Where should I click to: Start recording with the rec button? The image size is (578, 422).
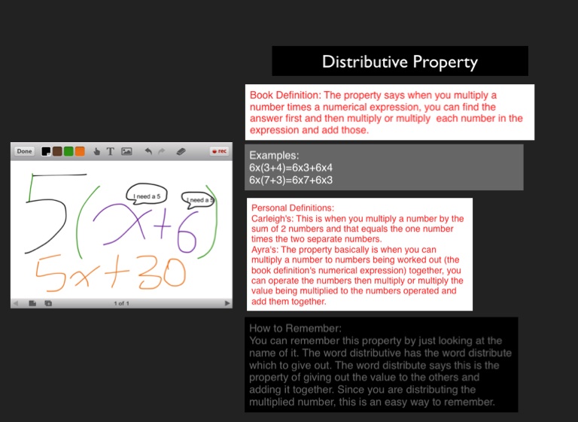(220, 151)
